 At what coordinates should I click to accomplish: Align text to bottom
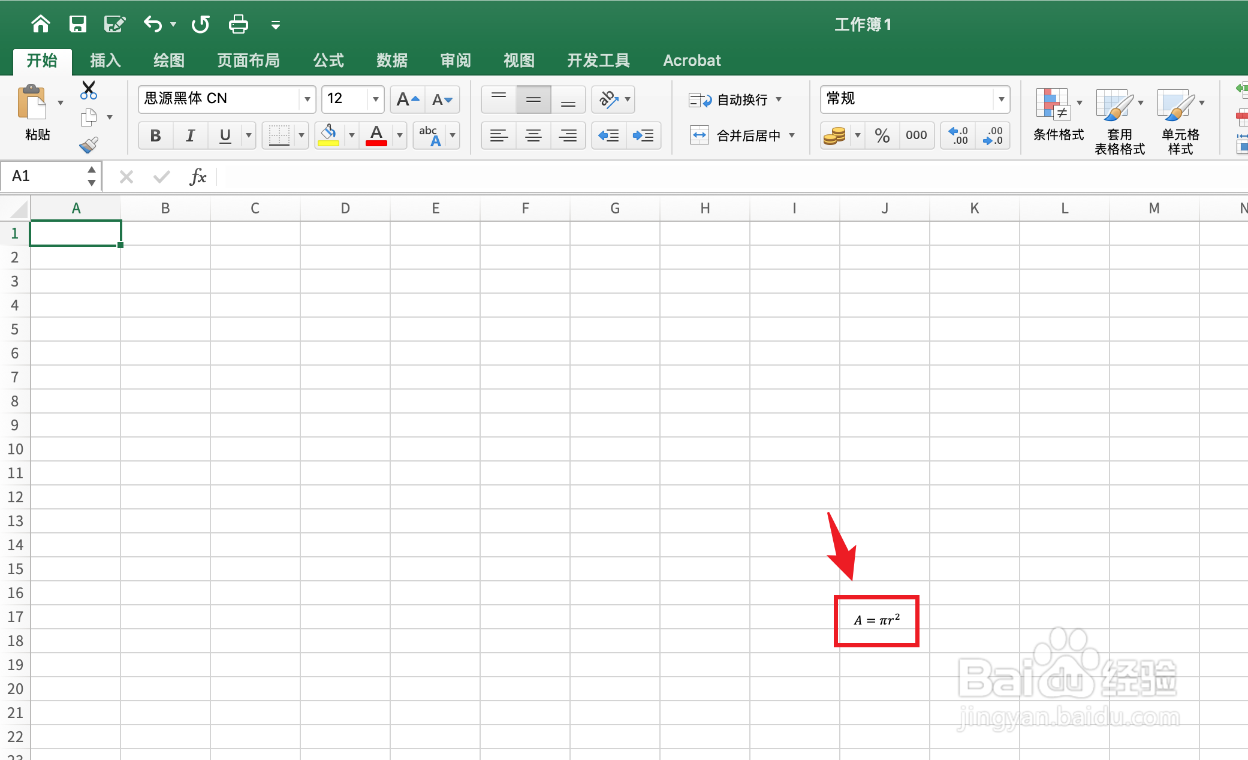[x=568, y=99]
